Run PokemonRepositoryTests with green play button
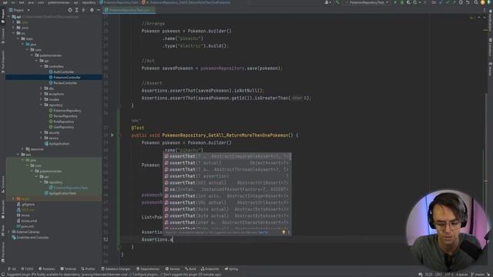The width and height of the screenshot is (493, 277). coord(395,2)
